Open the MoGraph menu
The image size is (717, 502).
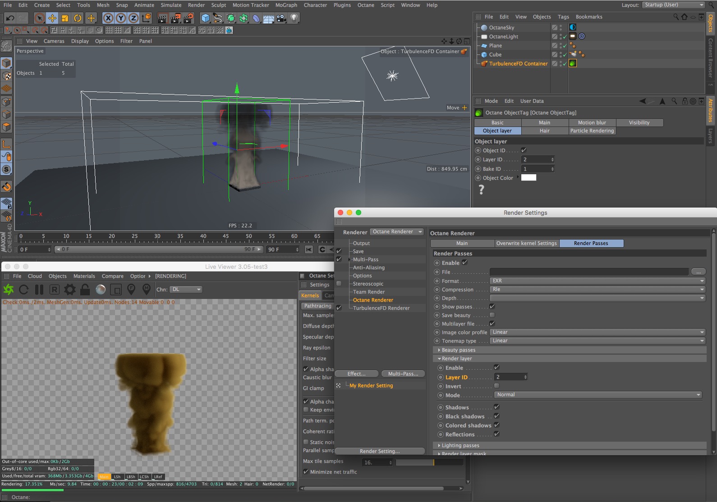coord(286,5)
